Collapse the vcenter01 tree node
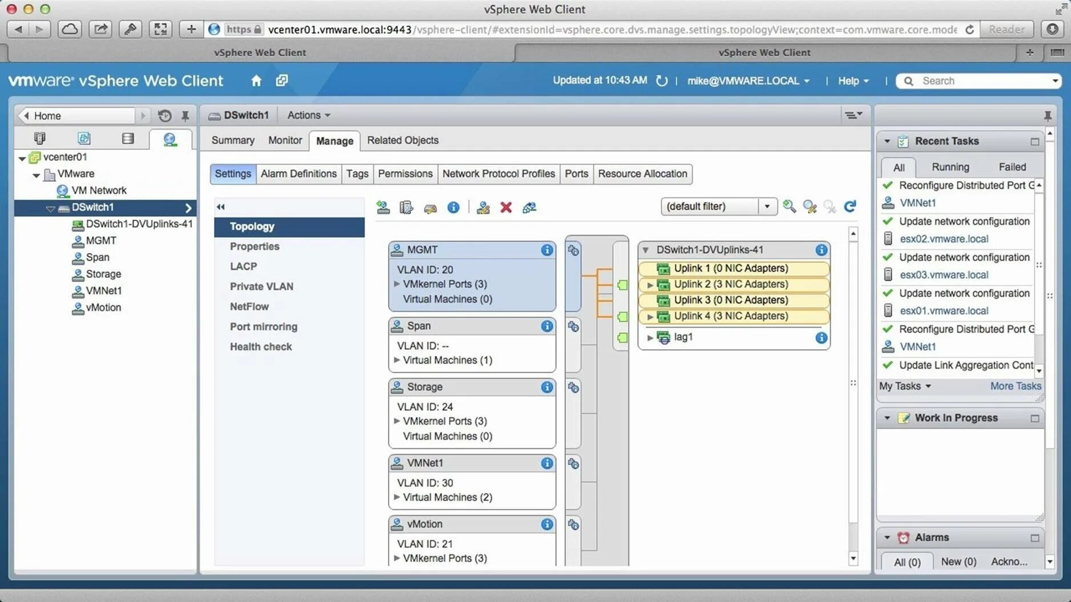Viewport: 1071px width, 602px height. coord(22,158)
